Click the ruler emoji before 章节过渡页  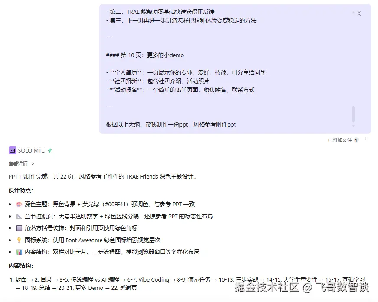[19, 217]
